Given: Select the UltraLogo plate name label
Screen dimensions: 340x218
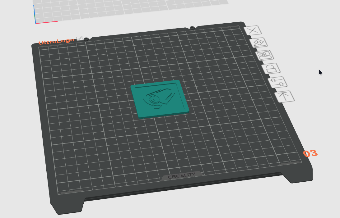Looking at the screenshot, I should click(56, 41).
